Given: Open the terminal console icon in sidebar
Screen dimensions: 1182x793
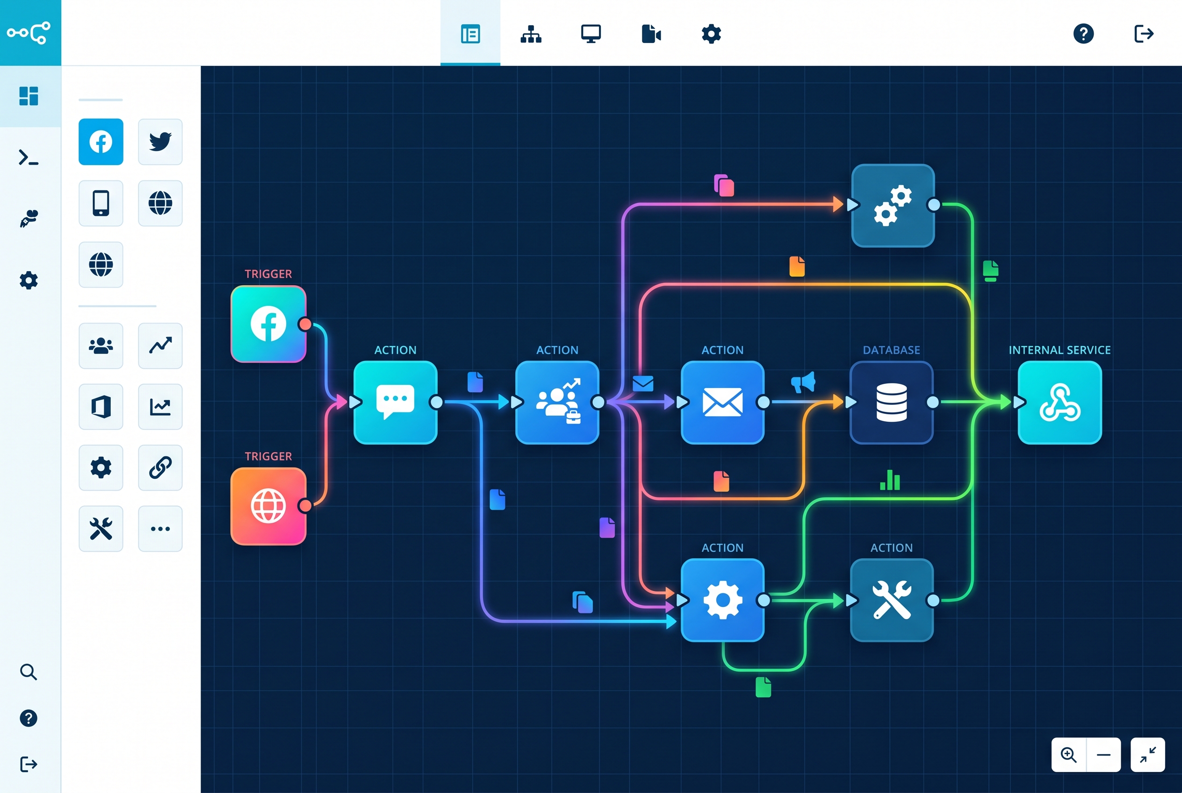Looking at the screenshot, I should point(29,157).
